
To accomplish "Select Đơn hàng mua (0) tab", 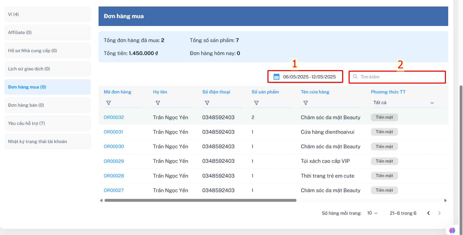I will [x=48, y=87].
